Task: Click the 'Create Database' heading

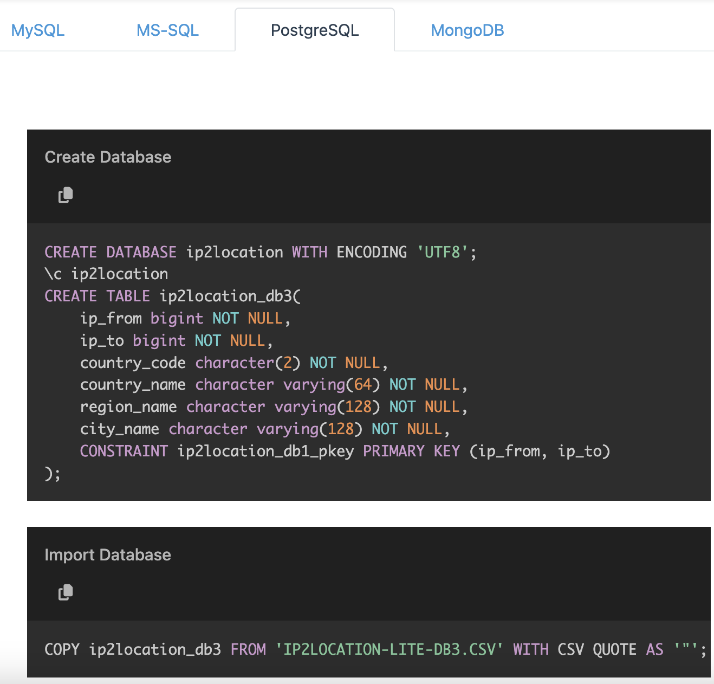Action: (108, 157)
